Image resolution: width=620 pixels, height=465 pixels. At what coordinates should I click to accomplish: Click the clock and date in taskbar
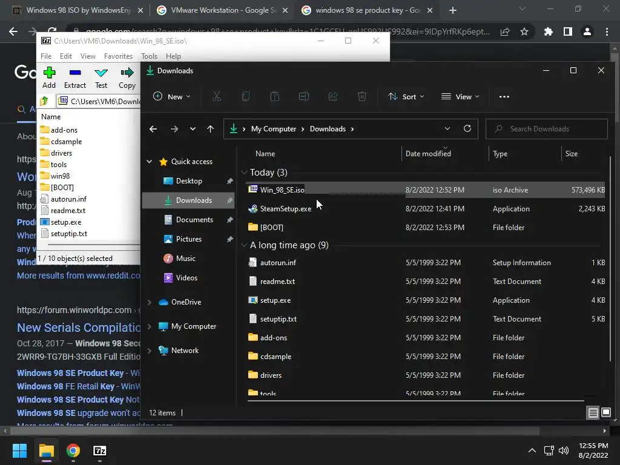pyautogui.click(x=593, y=450)
